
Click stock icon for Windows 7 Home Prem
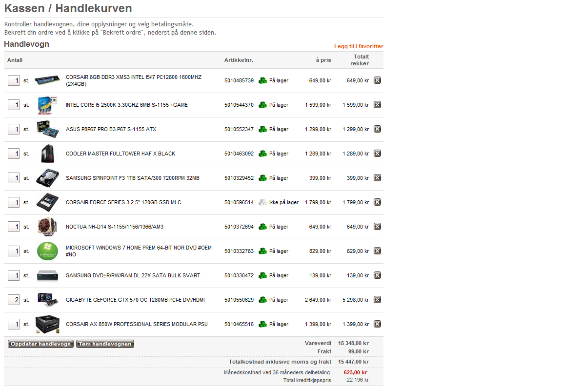tap(263, 251)
